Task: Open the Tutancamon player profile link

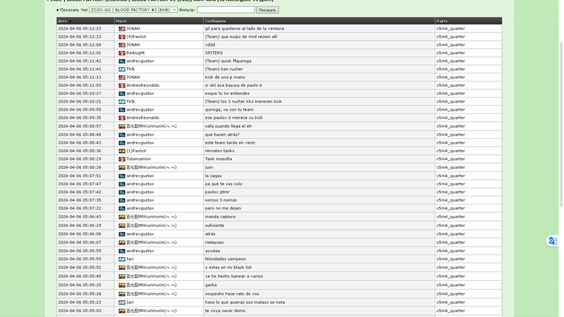Action: 138,159
